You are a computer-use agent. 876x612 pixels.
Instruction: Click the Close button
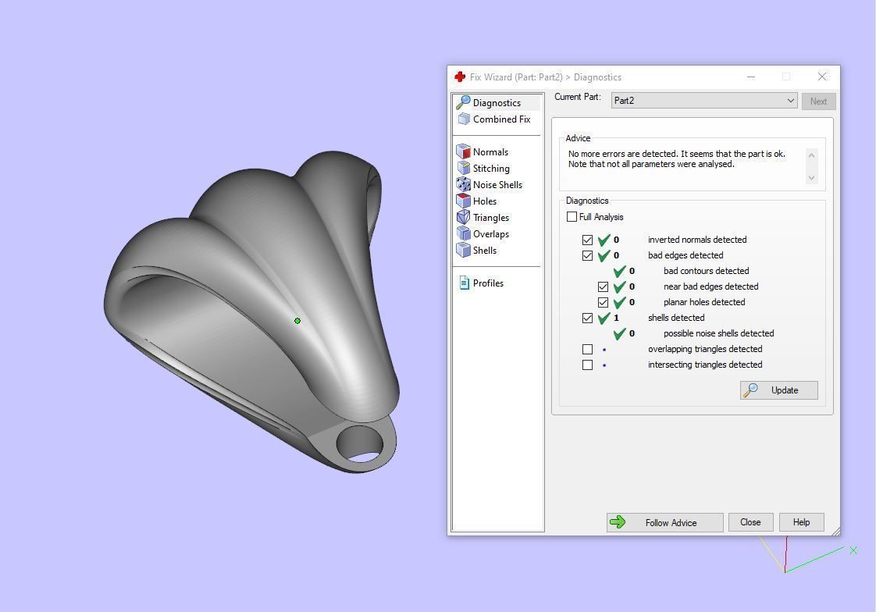click(x=750, y=522)
